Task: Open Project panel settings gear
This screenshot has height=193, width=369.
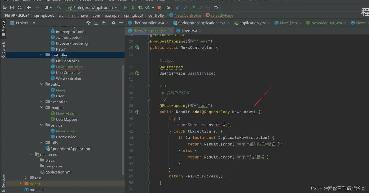Action: coord(113,23)
